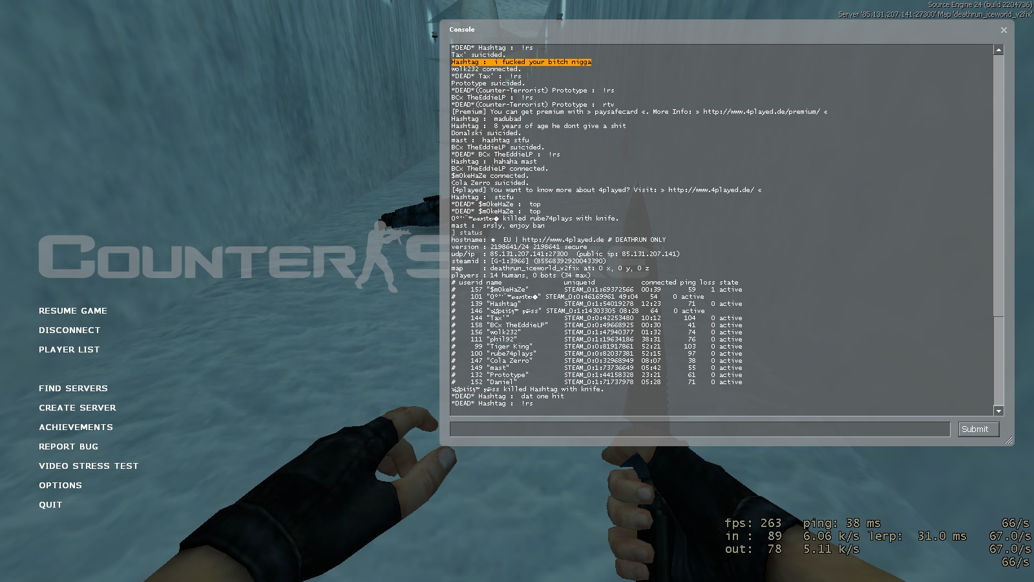Click the "mast" status row with userid 149
This screenshot has height=582, width=1034.
[x=596, y=368]
